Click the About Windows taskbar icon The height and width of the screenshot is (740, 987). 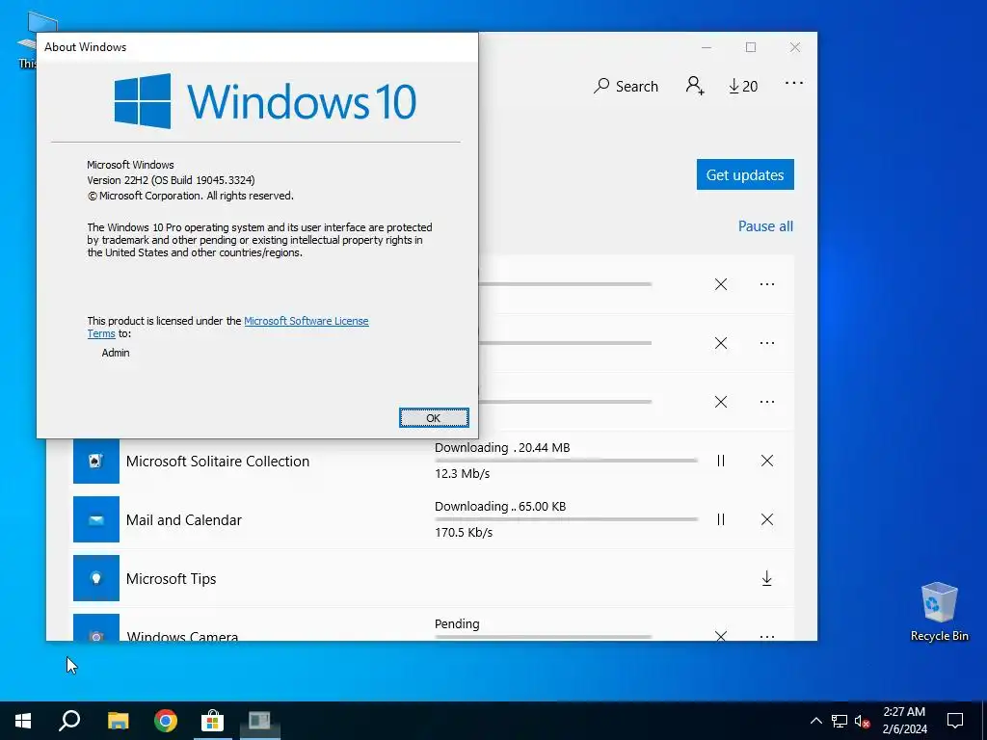(259, 721)
